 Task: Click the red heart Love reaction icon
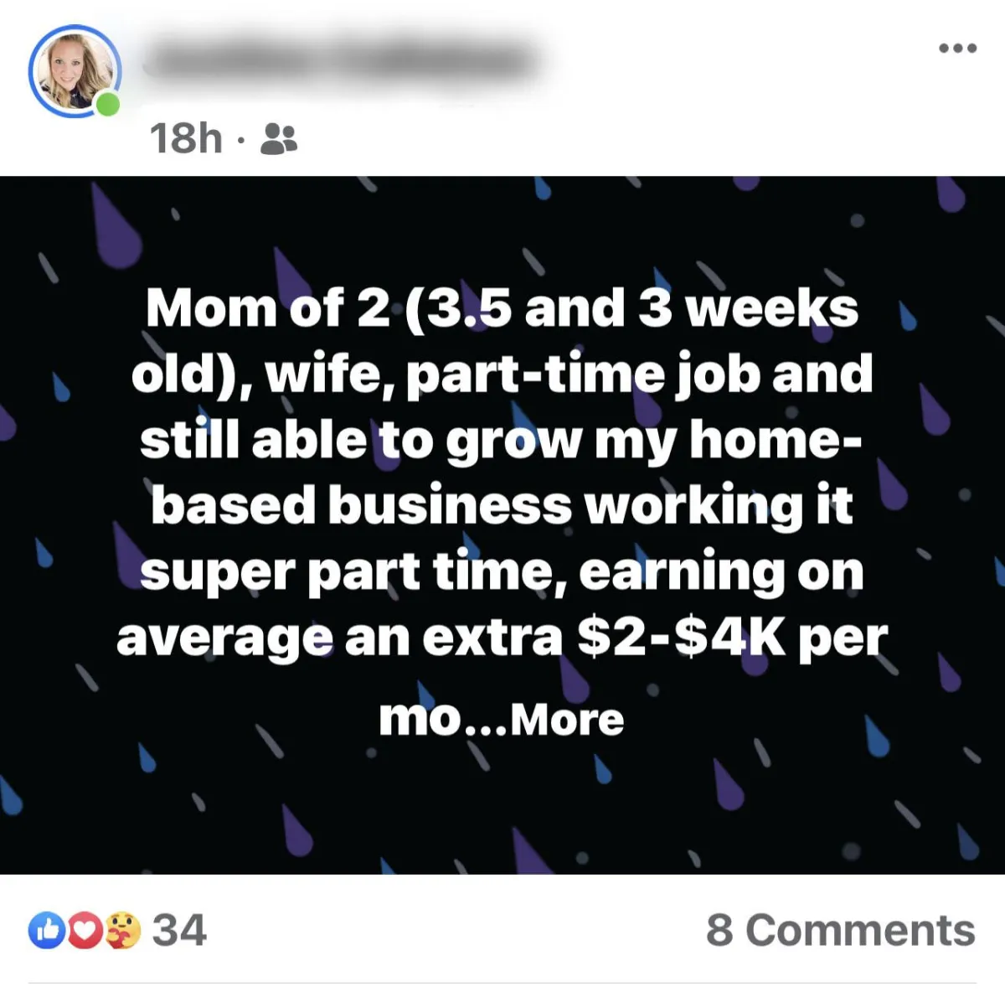click(85, 930)
